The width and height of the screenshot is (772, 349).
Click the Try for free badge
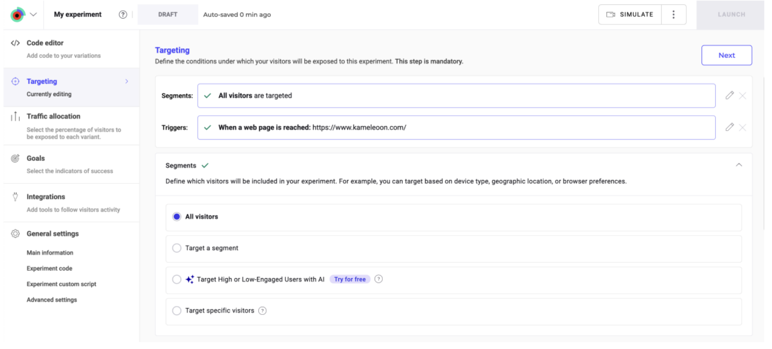tap(350, 279)
